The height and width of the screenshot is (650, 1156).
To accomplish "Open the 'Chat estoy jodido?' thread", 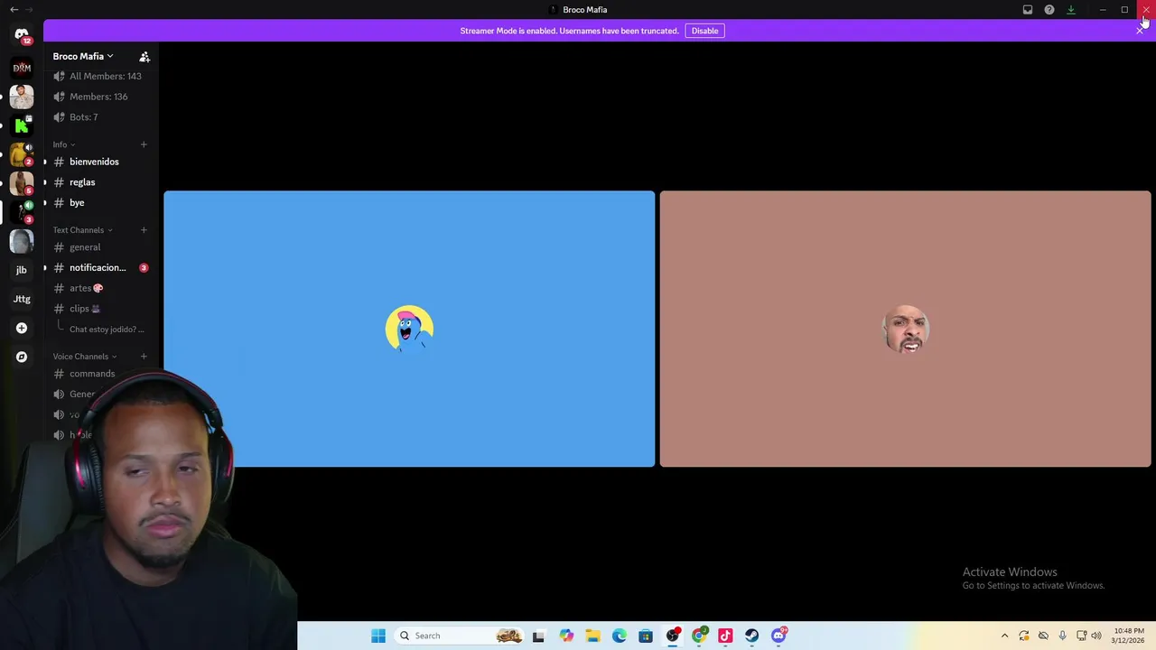I will coord(107,330).
